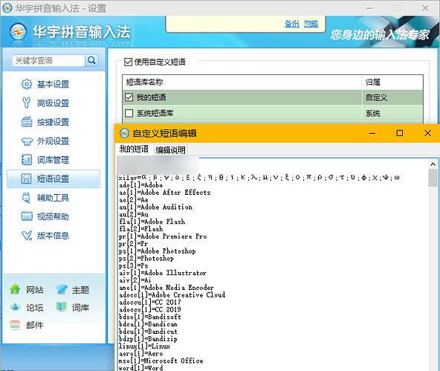
Task: Click the search magnifier icon
Action: [x=91, y=60]
